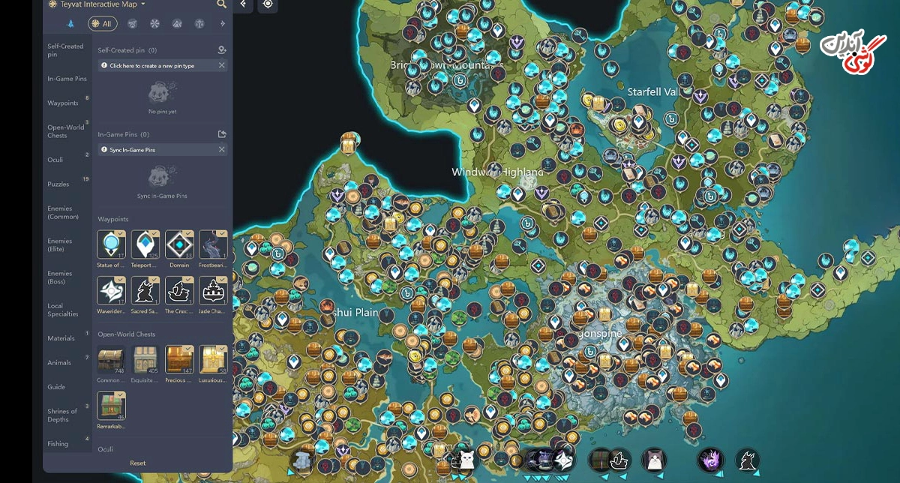
Task: Click the In-Game Pins import icon
Action: [221, 134]
